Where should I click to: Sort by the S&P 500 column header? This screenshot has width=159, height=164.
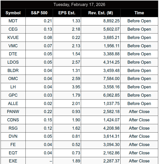39,13
